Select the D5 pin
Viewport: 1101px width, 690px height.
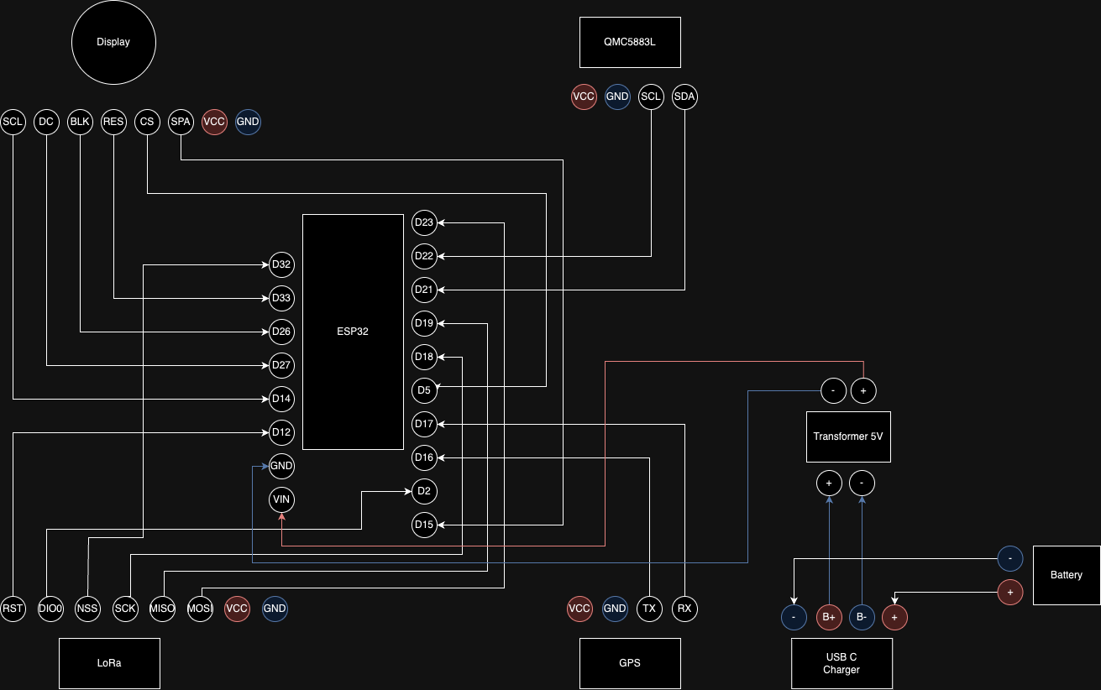pos(424,390)
